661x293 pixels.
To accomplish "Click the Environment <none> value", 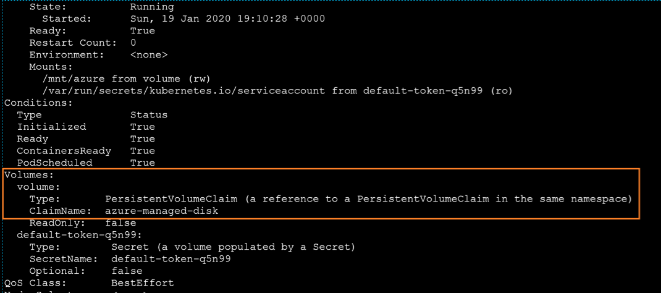I will click(149, 55).
